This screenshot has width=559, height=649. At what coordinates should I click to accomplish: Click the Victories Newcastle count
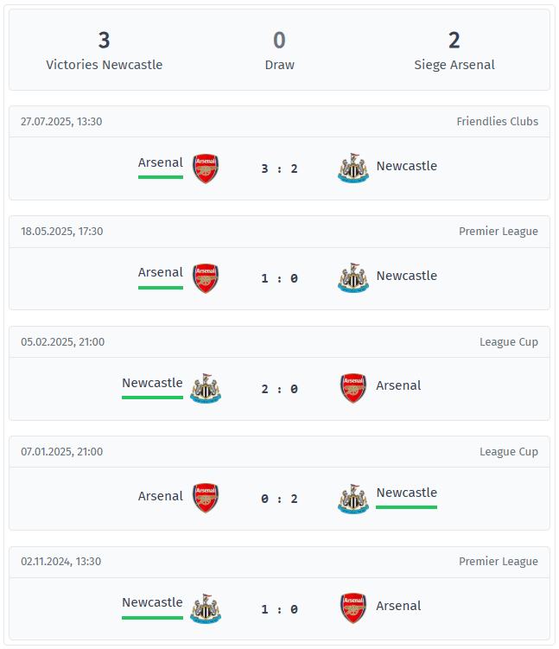coord(105,41)
